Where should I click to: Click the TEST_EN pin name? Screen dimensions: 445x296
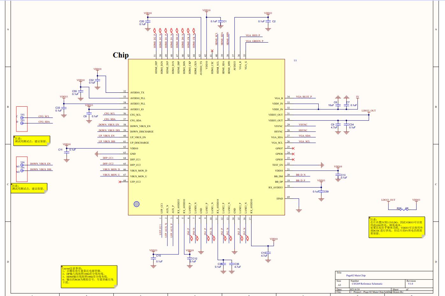coord(278,165)
